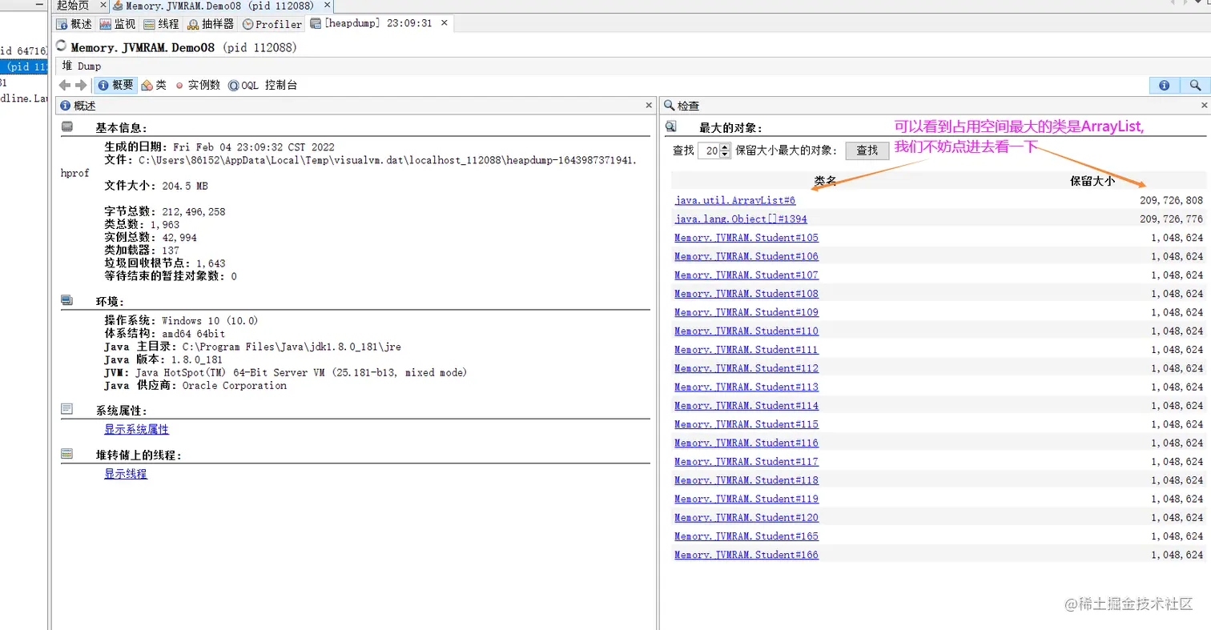Select the pid 64716 entry in sidebar
1211x630 pixels.
[x=24, y=51]
